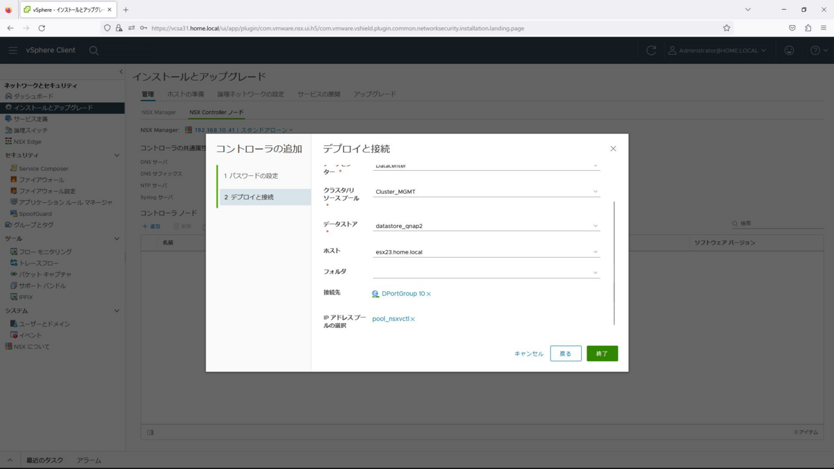Switch to Upgrade tab
This screenshot has height=469, width=834.
(375, 94)
